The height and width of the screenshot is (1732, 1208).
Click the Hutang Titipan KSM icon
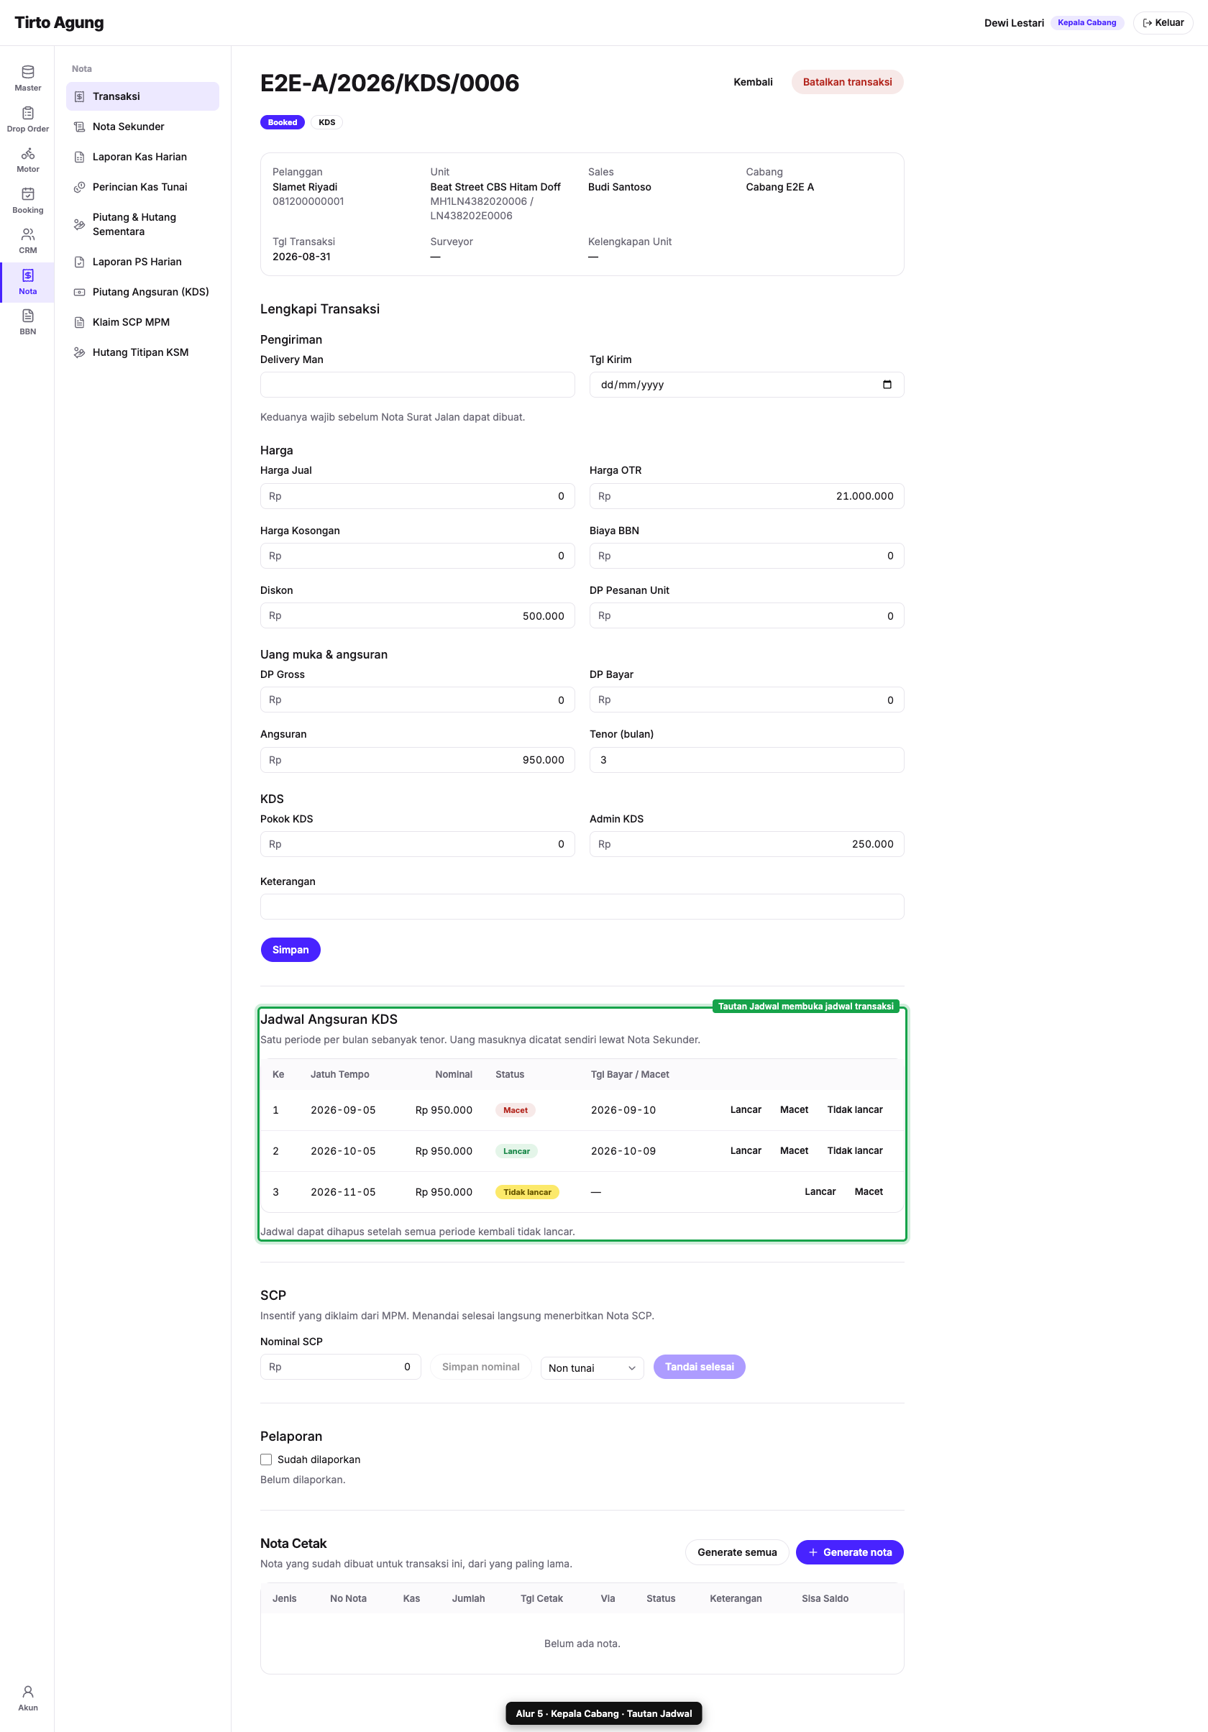point(79,352)
